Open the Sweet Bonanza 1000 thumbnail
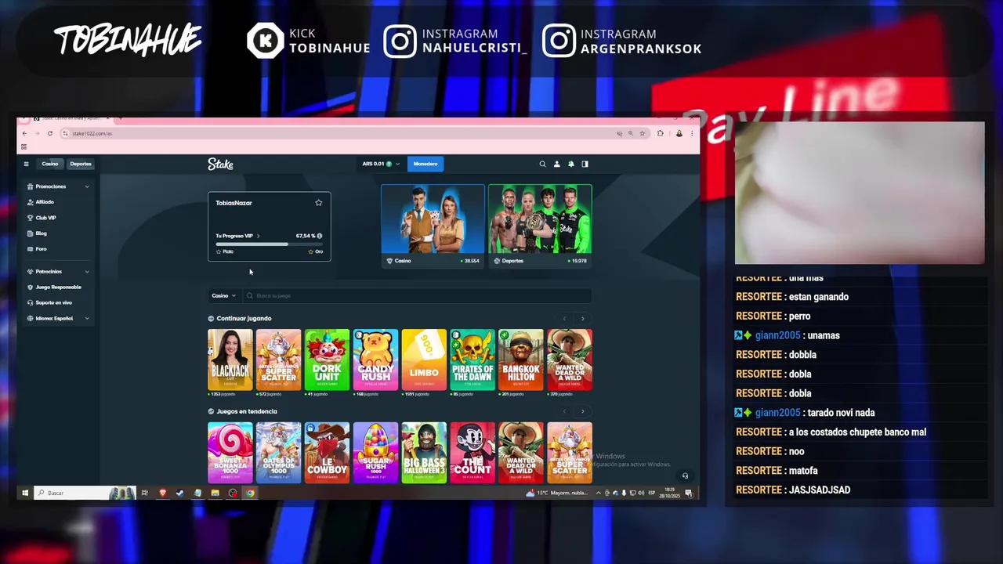Screen dimensions: 1003x564 tap(230, 452)
